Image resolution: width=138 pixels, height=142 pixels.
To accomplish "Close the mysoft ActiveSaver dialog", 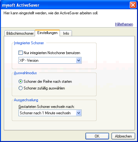I will 133,5.
